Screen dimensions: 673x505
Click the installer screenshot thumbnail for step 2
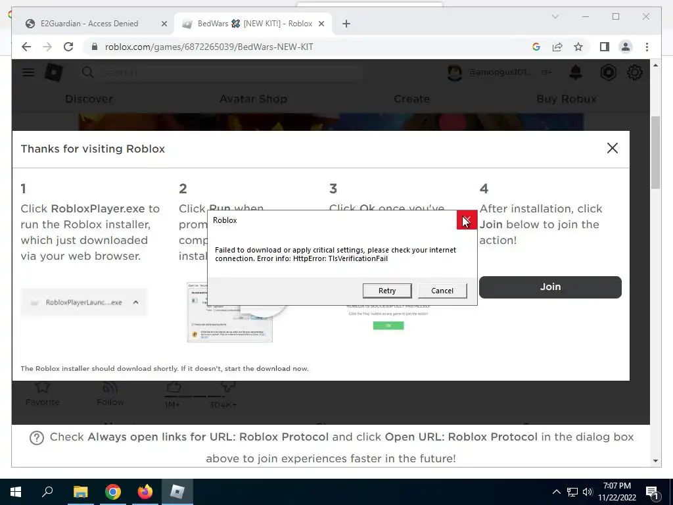coord(229,312)
